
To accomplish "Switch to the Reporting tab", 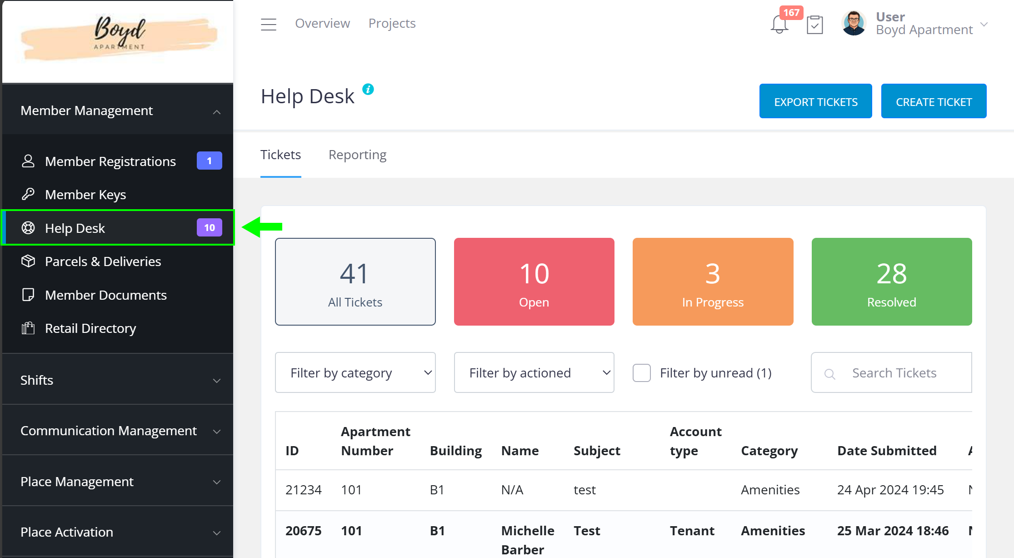I will click(x=357, y=155).
